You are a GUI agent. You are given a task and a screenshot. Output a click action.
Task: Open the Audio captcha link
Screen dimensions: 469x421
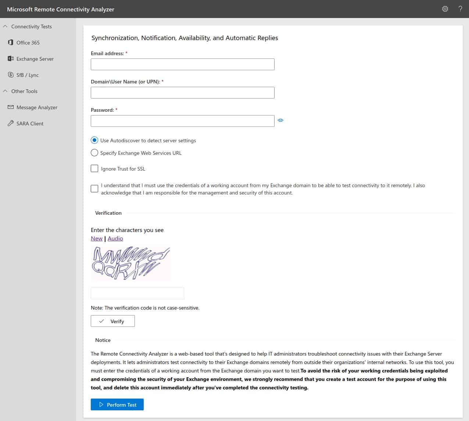tap(115, 238)
